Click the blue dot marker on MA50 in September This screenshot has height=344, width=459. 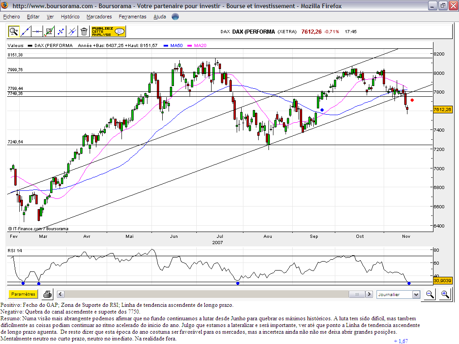[322, 110]
